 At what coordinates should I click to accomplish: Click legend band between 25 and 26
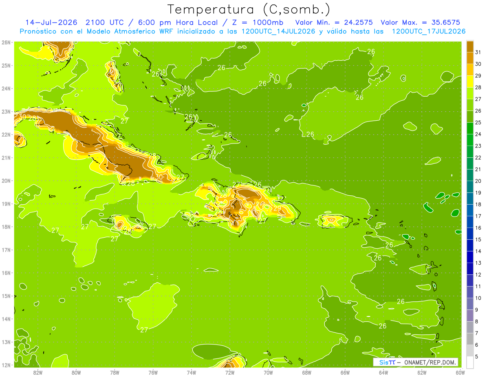pyautogui.click(x=470, y=117)
